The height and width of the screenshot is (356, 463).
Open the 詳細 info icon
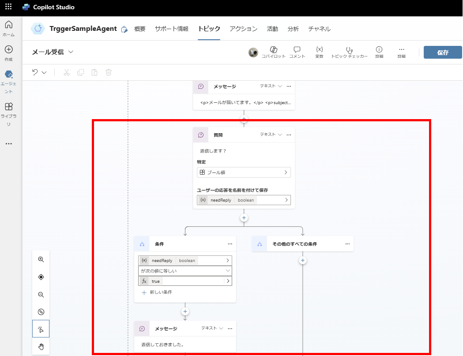tap(379, 52)
